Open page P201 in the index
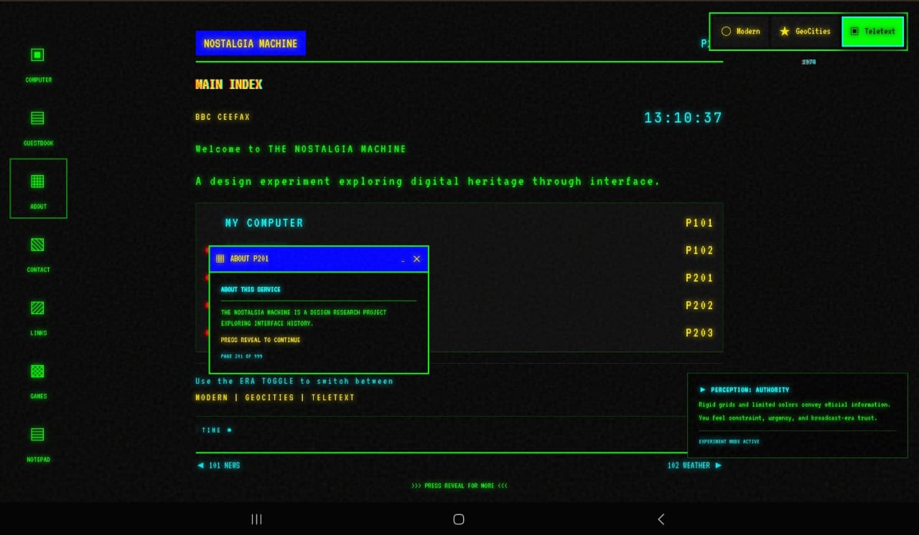This screenshot has width=919, height=535. (699, 278)
